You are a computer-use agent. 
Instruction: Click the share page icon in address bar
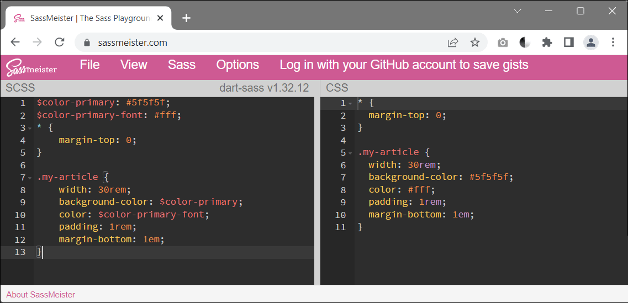click(x=453, y=42)
